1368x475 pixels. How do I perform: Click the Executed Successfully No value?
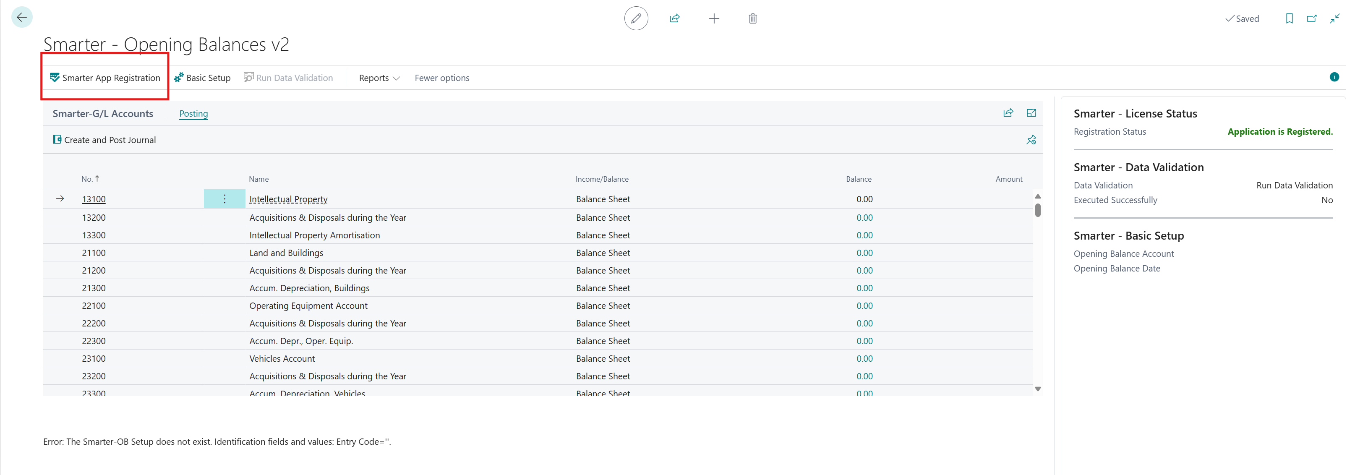(1326, 200)
